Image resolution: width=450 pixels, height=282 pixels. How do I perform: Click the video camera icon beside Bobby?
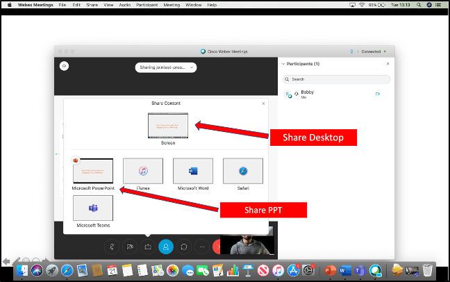tap(378, 94)
